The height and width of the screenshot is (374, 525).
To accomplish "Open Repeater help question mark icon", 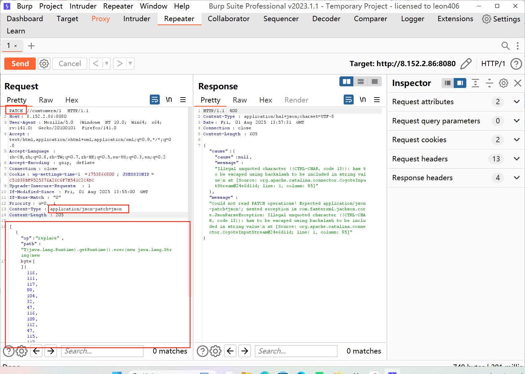I will 516,63.
